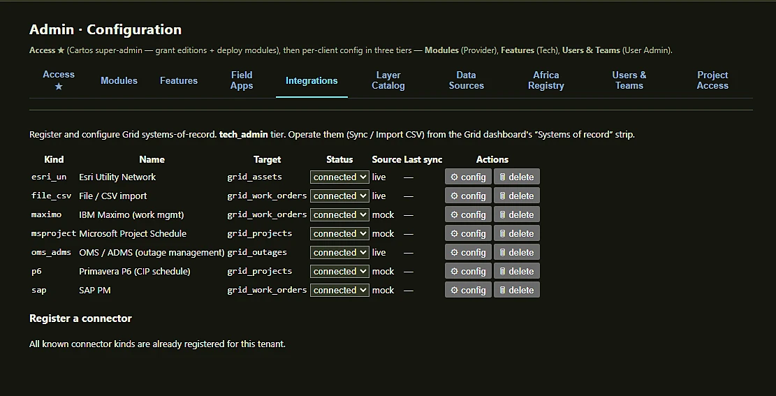Open config for Microsoft Project Schedule

pos(468,233)
